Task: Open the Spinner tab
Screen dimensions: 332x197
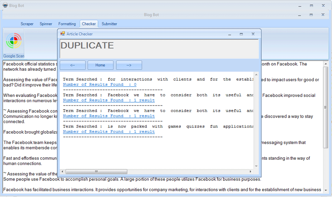Action: coord(46,24)
